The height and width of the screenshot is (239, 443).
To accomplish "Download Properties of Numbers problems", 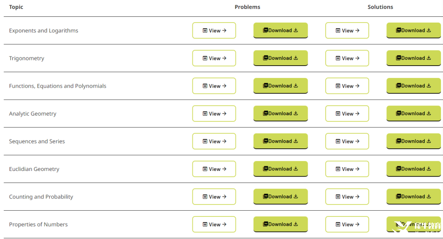I will coord(281,224).
